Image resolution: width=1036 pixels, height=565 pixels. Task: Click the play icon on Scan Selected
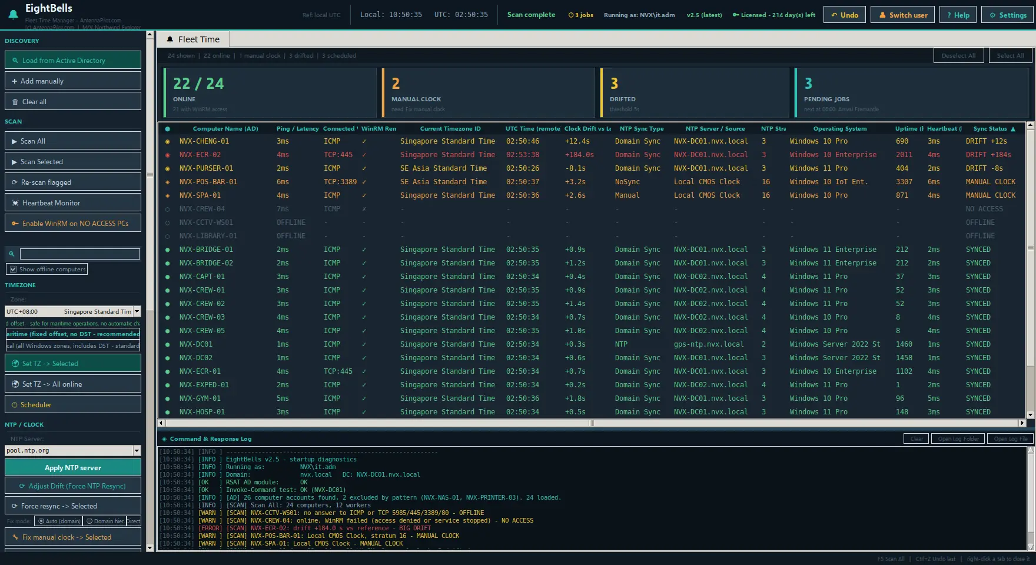15,162
